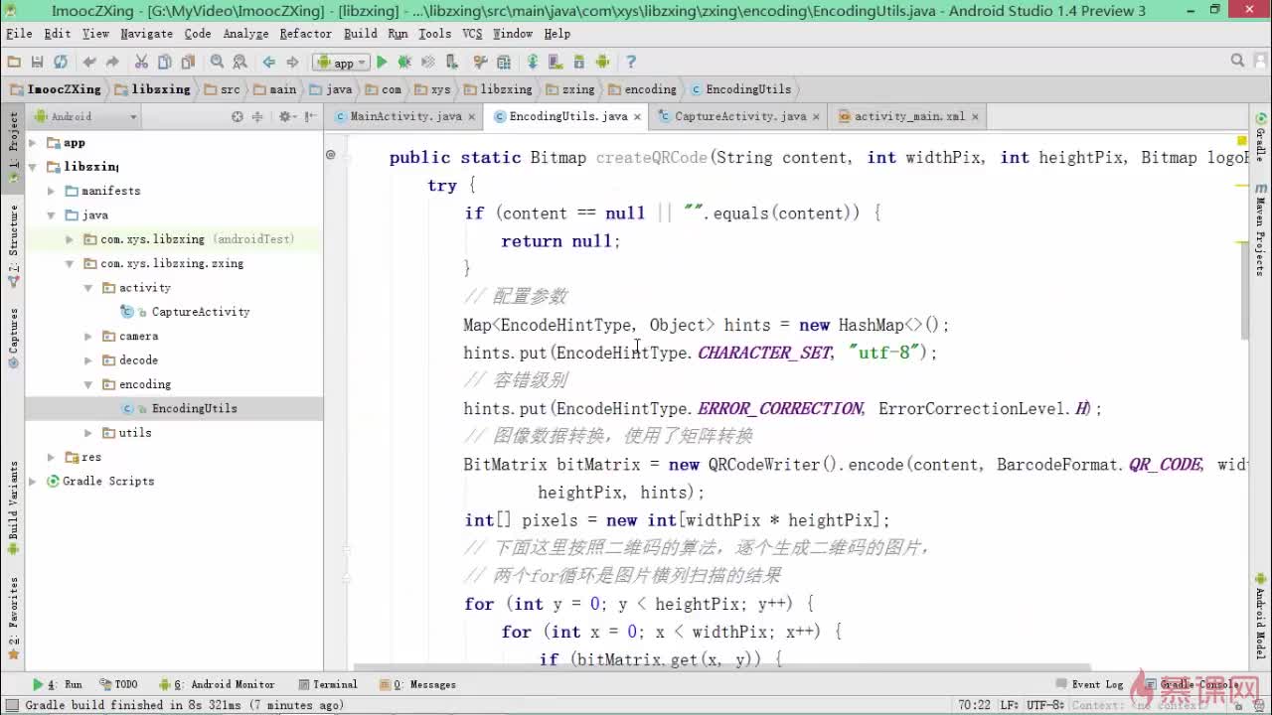Open the Android Monitor tool window

point(217,684)
